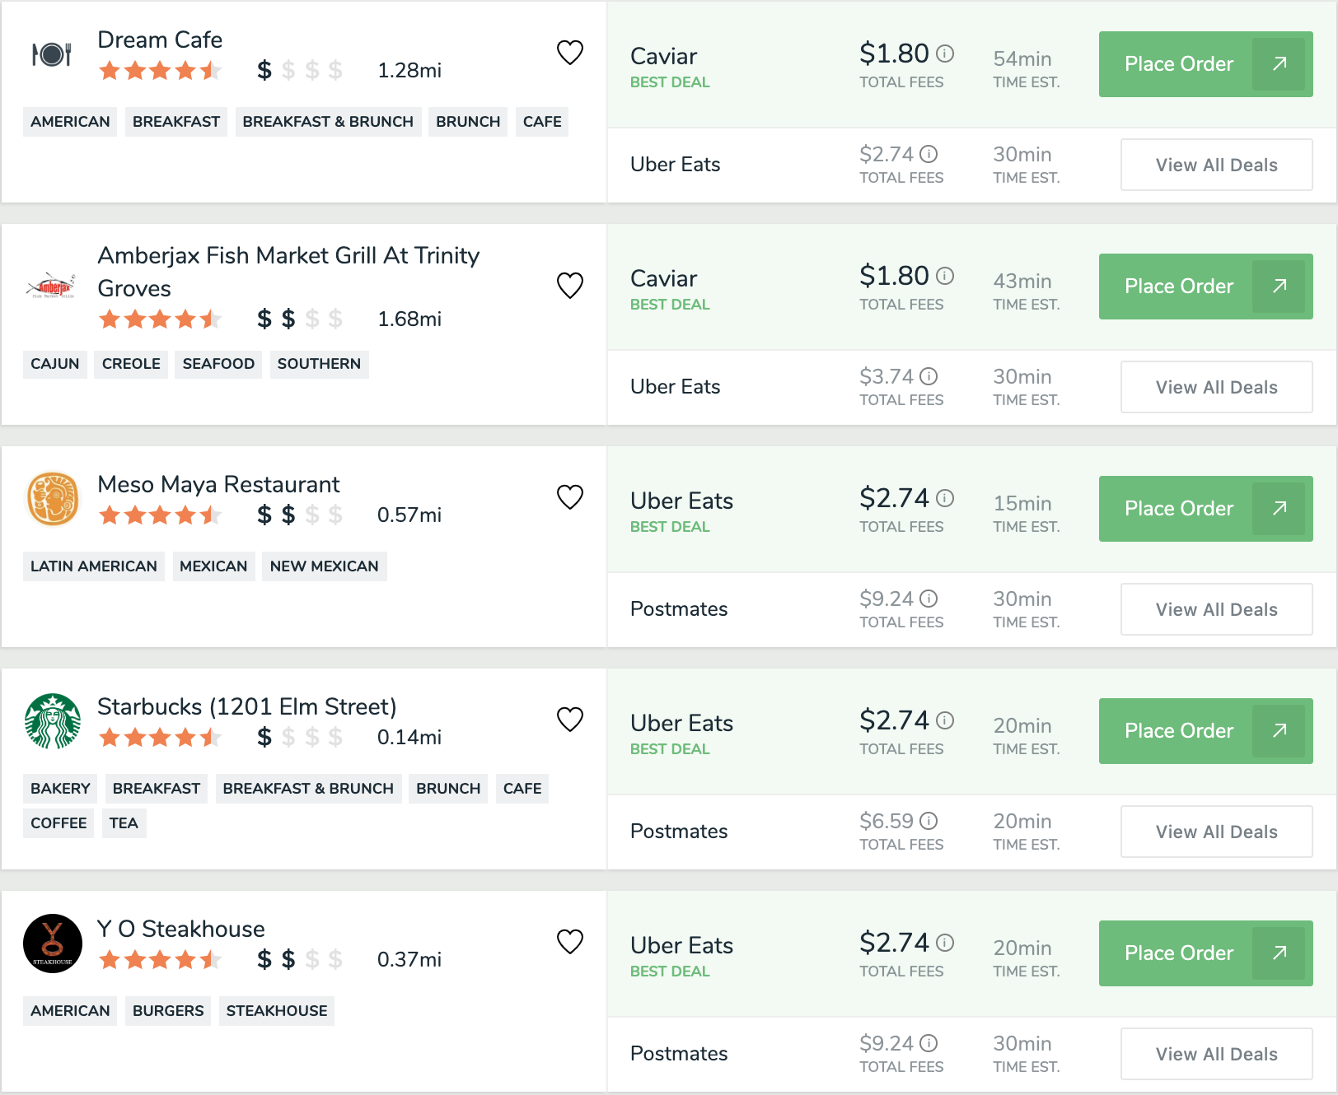Open the Meso Maya orange logo
This screenshot has height=1095, width=1338.
[x=53, y=499]
